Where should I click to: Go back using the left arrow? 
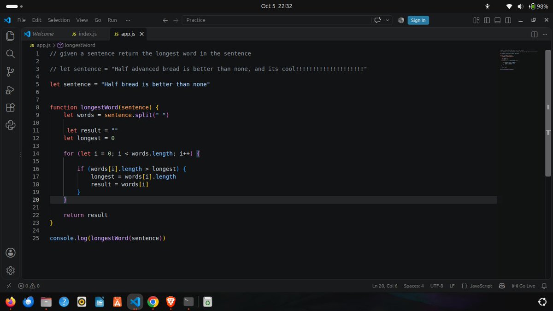click(x=165, y=20)
